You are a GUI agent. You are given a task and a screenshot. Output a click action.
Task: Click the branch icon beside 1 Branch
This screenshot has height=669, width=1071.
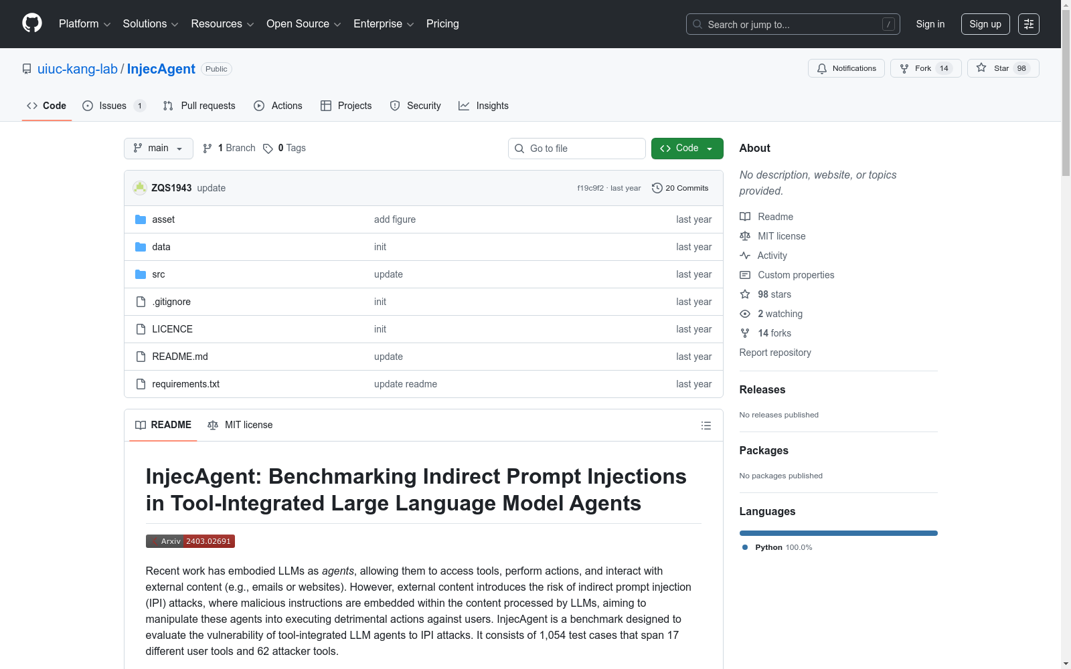click(x=208, y=149)
